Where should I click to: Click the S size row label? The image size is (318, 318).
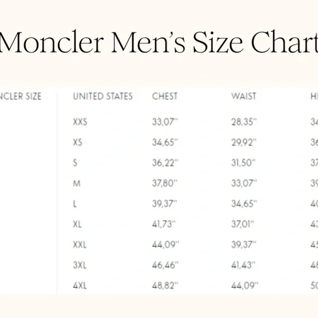click(x=75, y=163)
